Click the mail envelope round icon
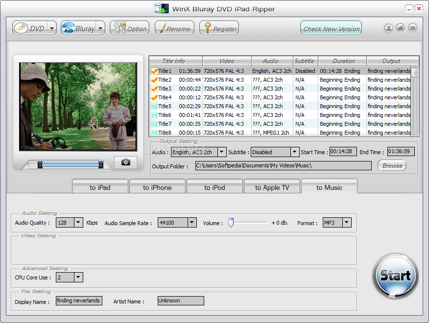This screenshot has height=323, width=429. tap(413, 28)
